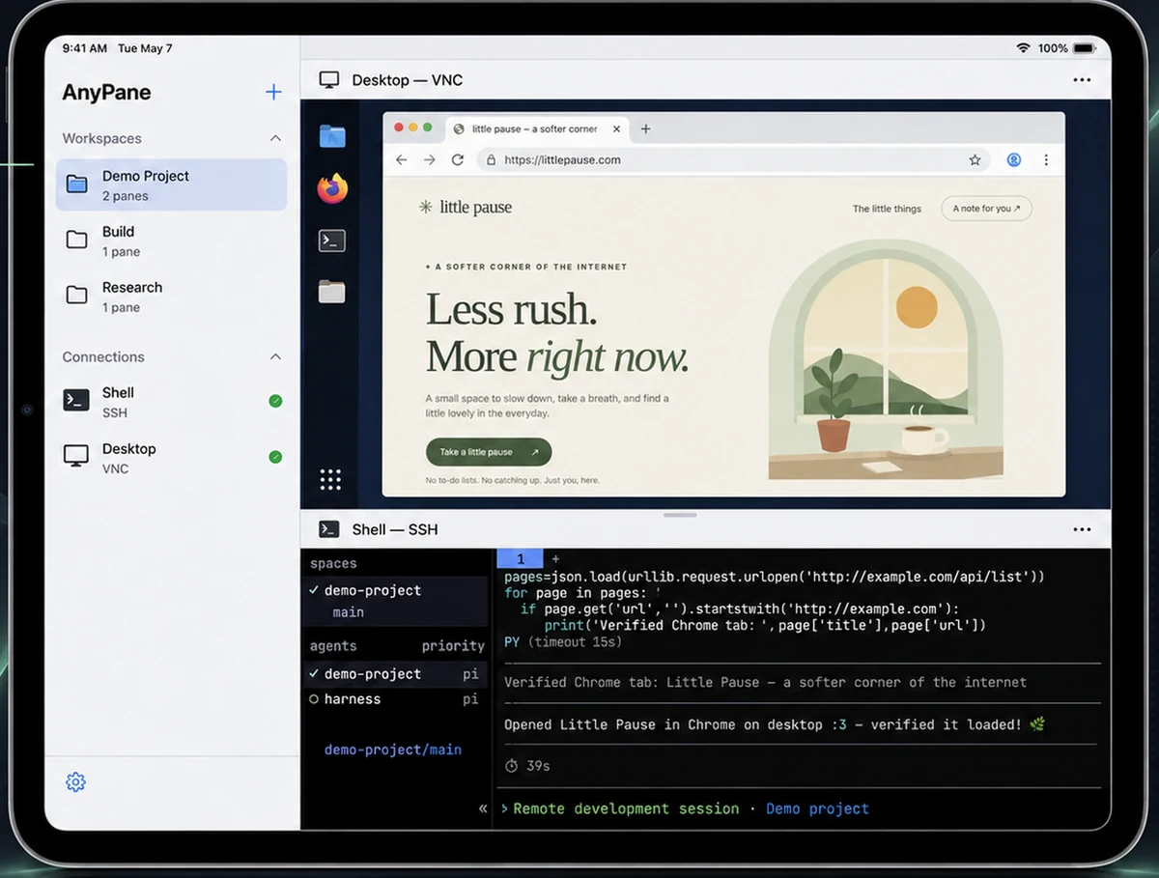Click the monitor icon in Desktop pane header

329,80
